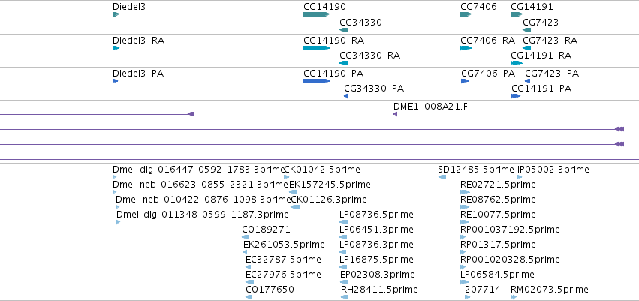Select the CG7423-PA protein arrow

tap(528, 81)
